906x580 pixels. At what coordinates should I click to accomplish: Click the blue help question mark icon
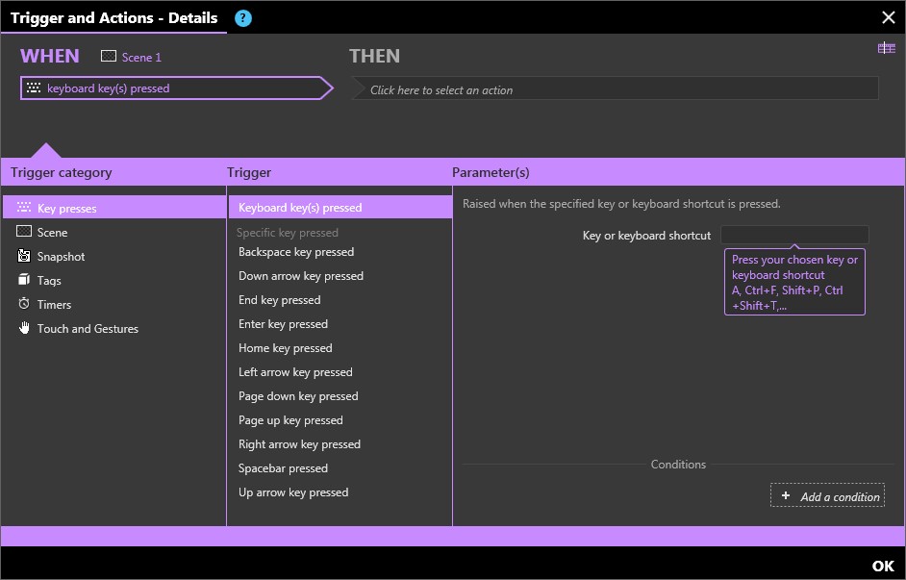tap(243, 17)
